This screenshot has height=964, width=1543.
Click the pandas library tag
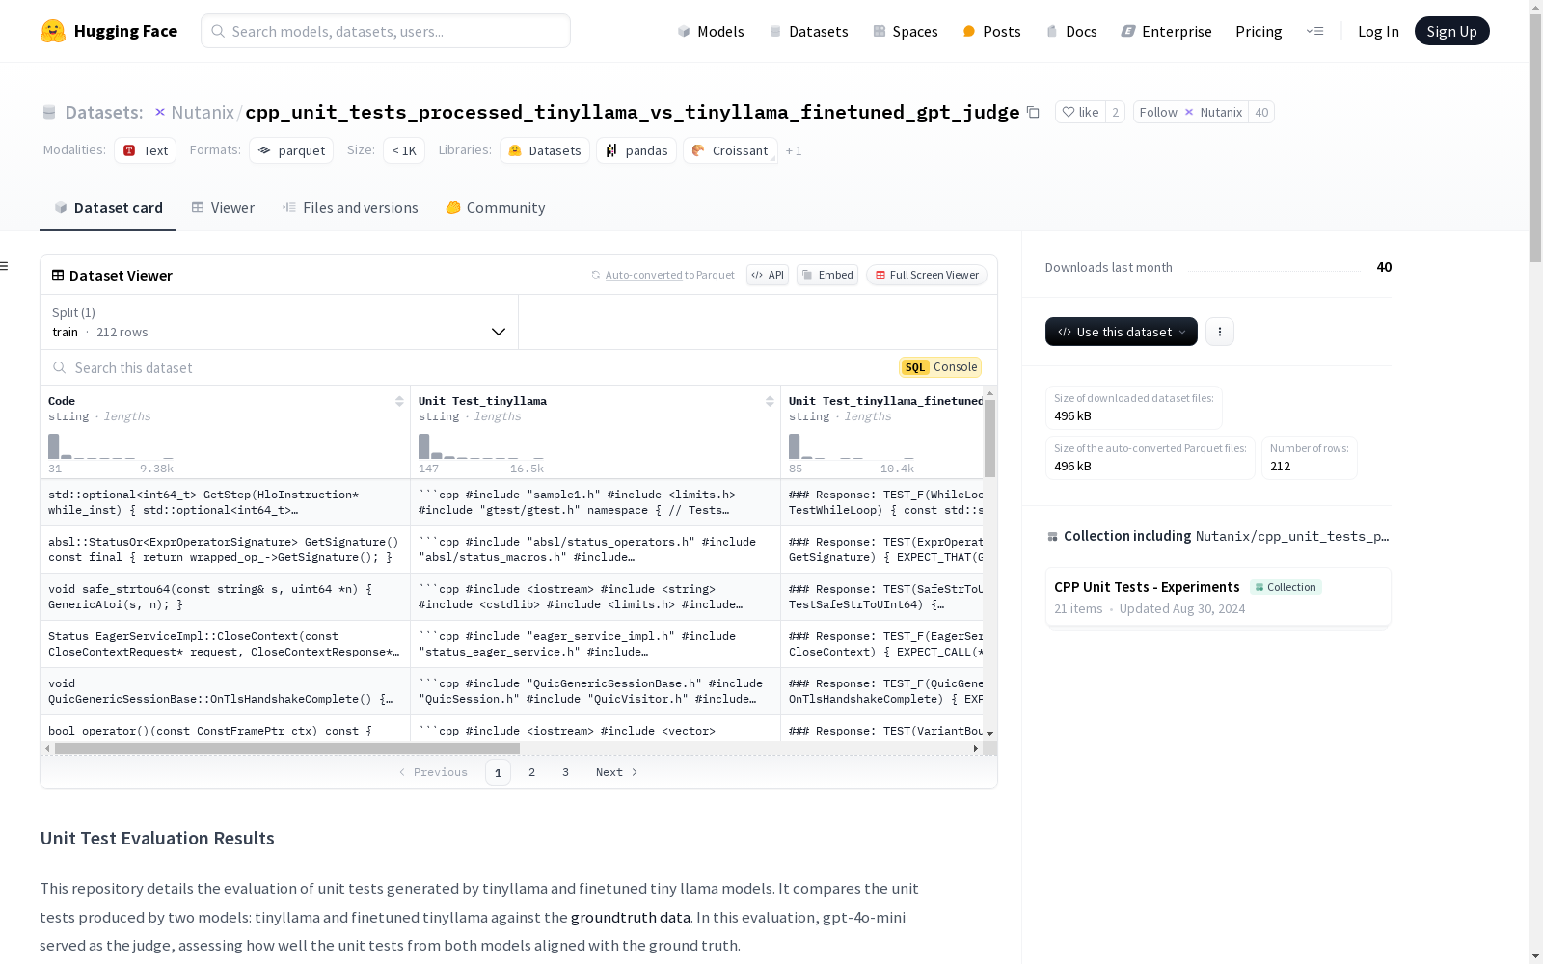coord(636,150)
